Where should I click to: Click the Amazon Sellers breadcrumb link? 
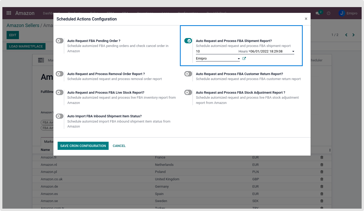coord(23,25)
